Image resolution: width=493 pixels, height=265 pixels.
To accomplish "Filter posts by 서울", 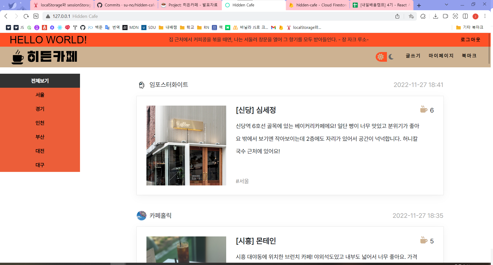I will pyautogui.click(x=40, y=95).
